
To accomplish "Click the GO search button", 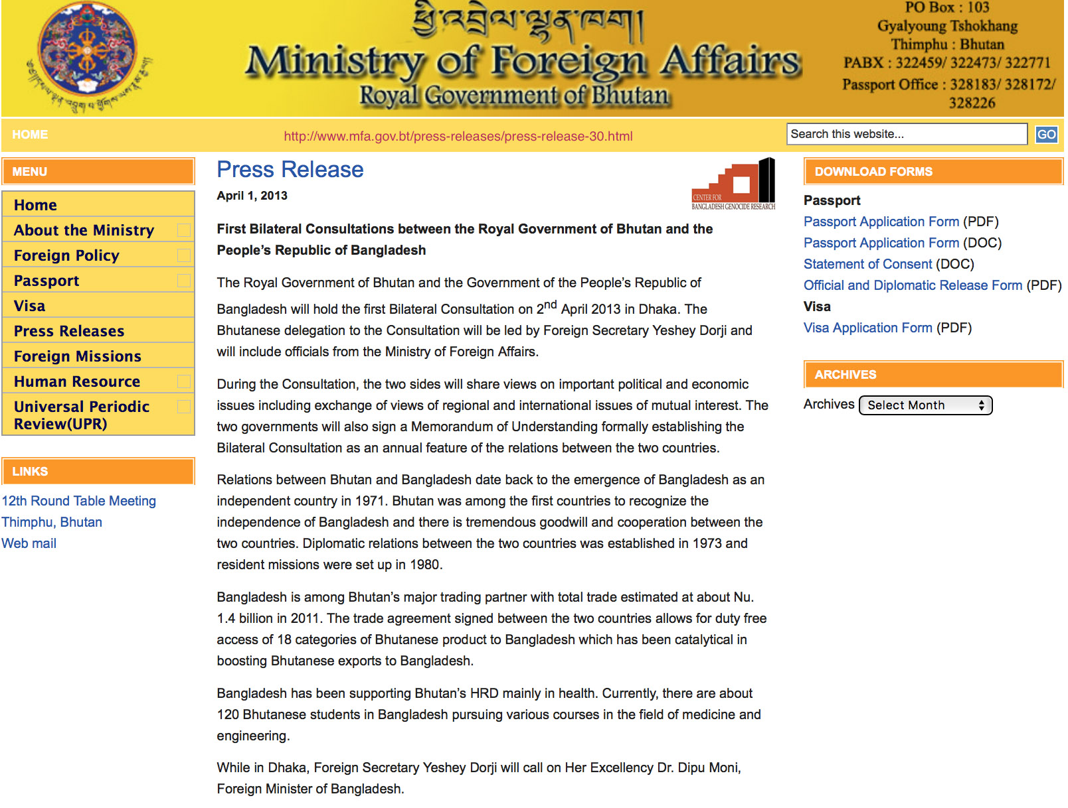I will [x=1046, y=135].
